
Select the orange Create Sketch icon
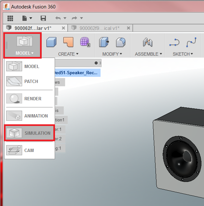68,42
